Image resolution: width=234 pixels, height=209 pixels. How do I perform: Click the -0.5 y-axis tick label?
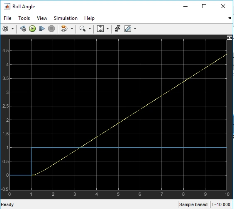pyautogui.click(x=5, y=189)
